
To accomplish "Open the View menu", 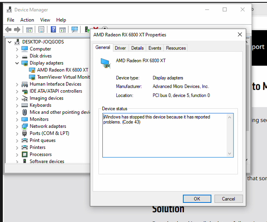I will [45, 20].
